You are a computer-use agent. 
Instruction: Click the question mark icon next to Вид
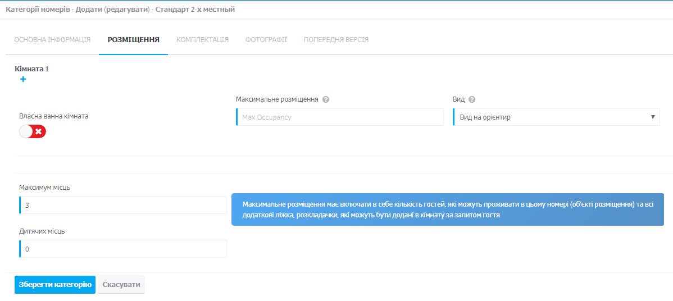pyautogui.click(x=472, y=99)
